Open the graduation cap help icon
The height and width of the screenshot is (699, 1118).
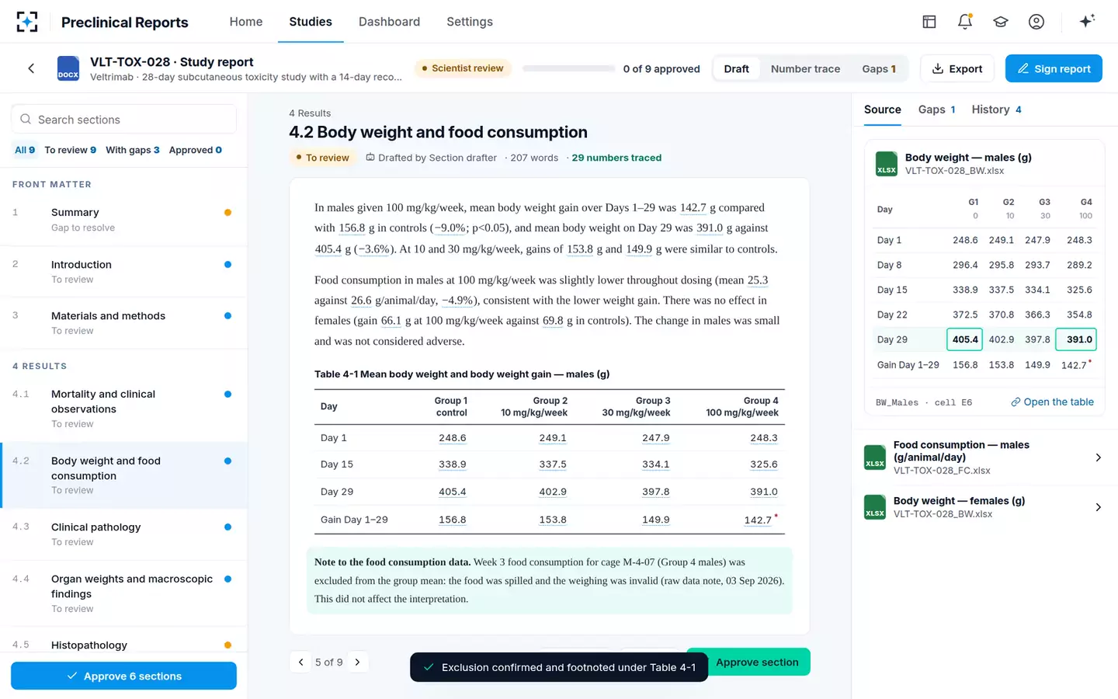1001,22
